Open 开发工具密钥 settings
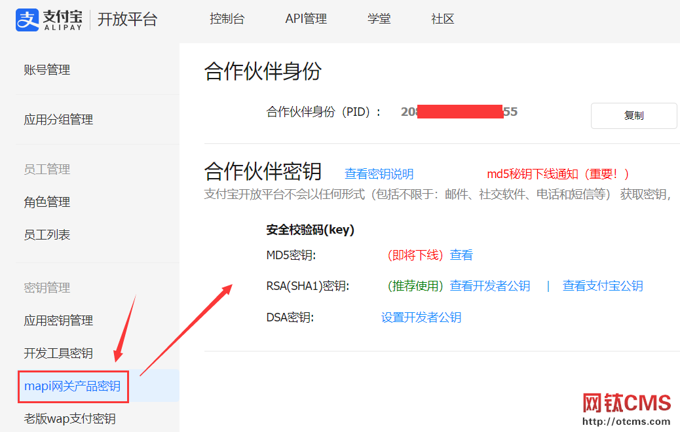This screenshot has height=432, width=680. click(54, 353)
